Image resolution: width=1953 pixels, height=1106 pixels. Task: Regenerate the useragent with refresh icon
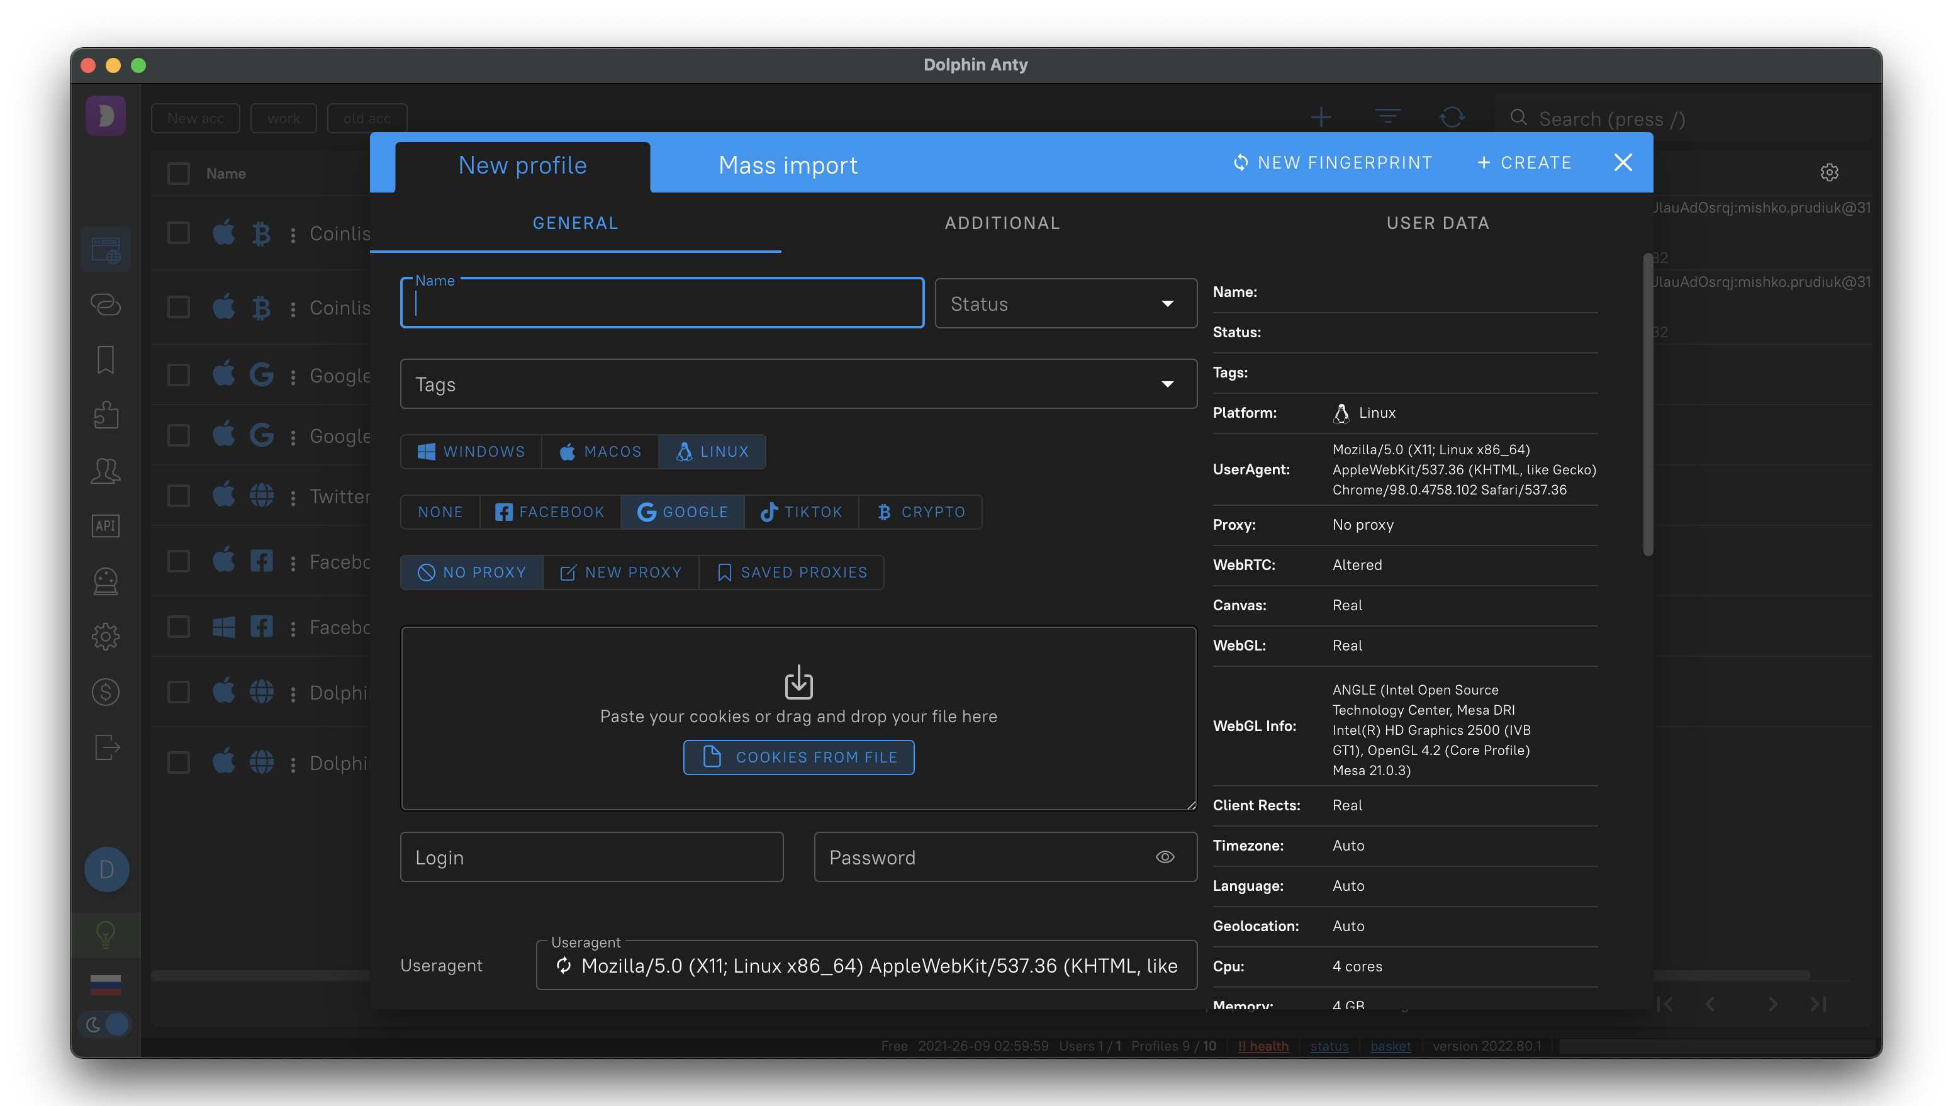click(564, 964)
